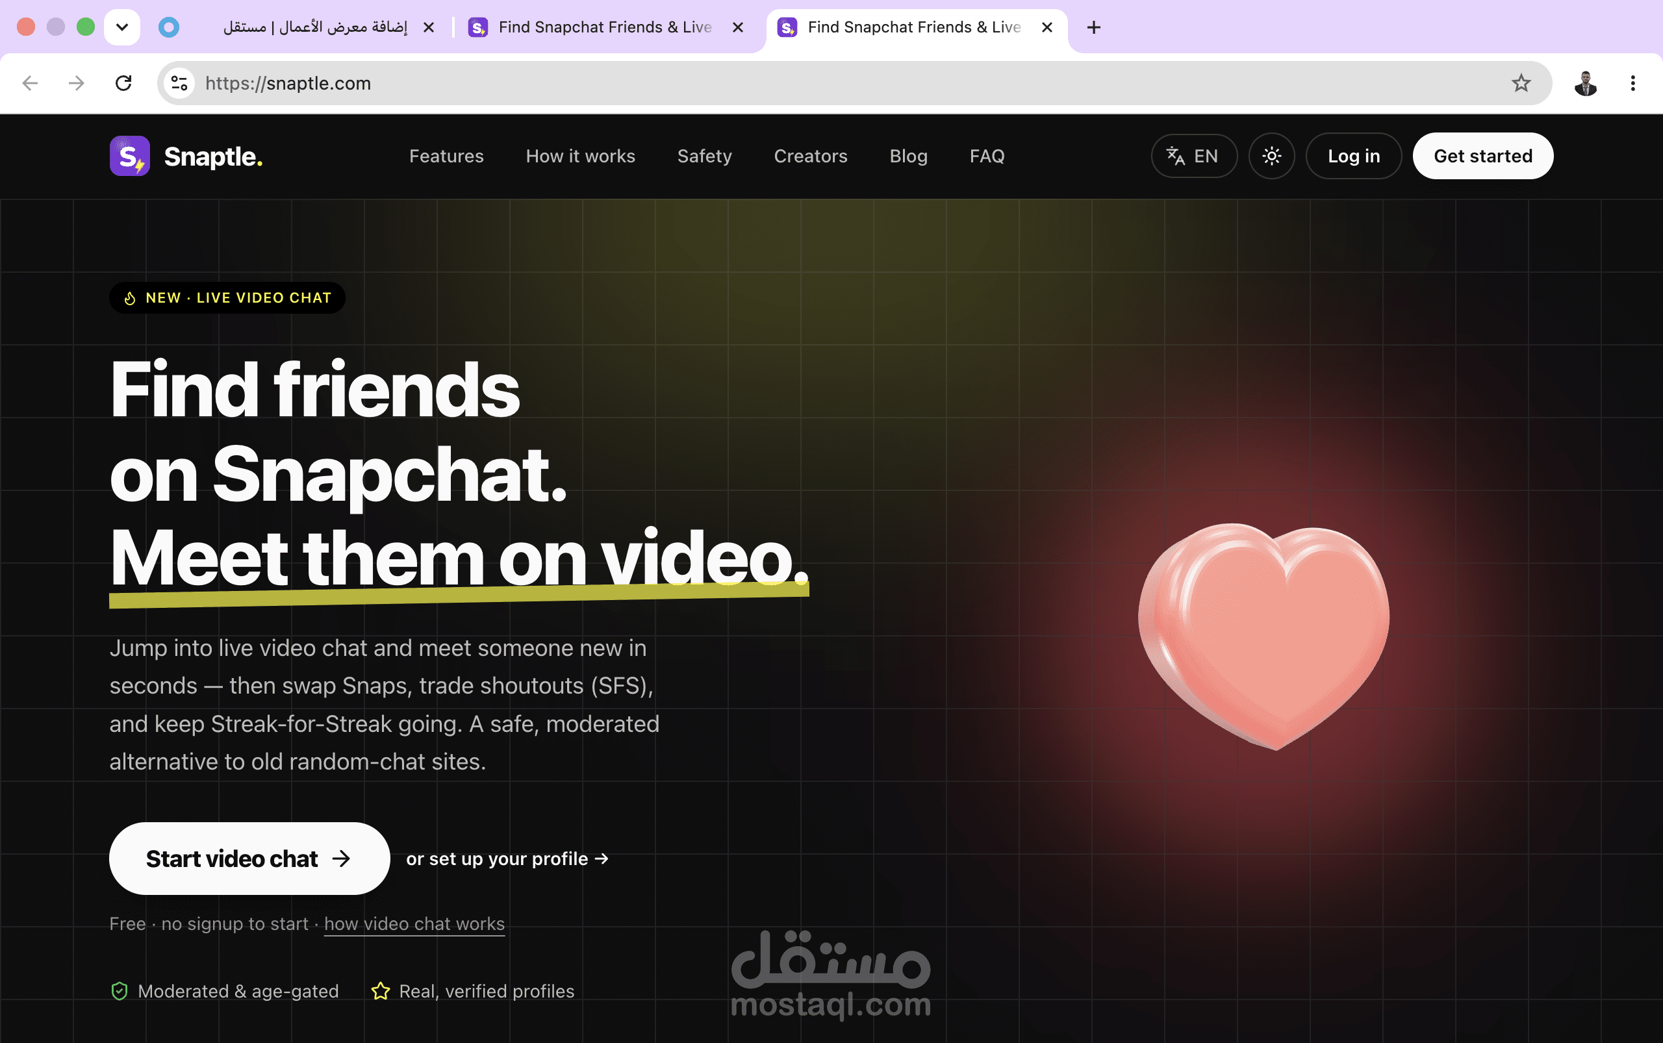Click the browser back arrow
The image size is (1663, 1043).
tap(31, 84)
